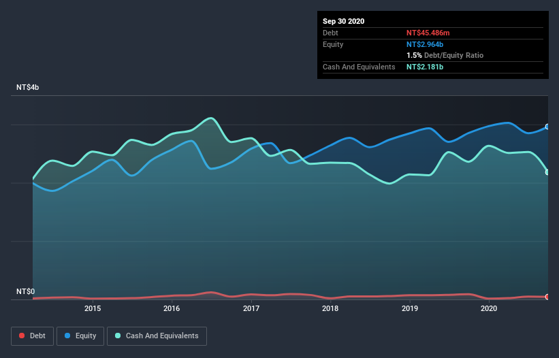
Task: Select the Cash endpoint marker on chart
Action: tap(547, 172)
